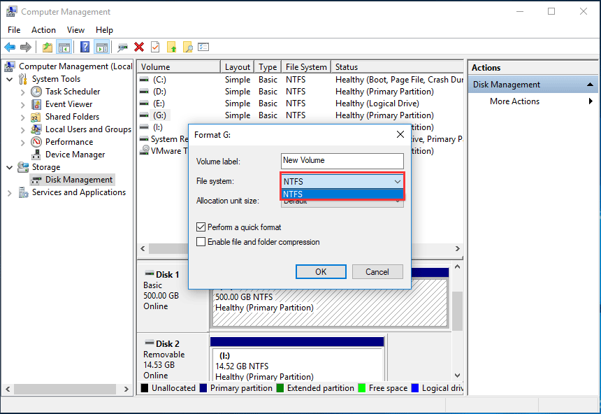Screen dimensions: 601x414
Task: Select the Shared Folders icon in tree
Action: tap(36, 117)
